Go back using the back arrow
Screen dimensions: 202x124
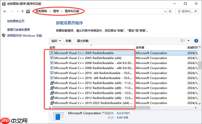5,11
